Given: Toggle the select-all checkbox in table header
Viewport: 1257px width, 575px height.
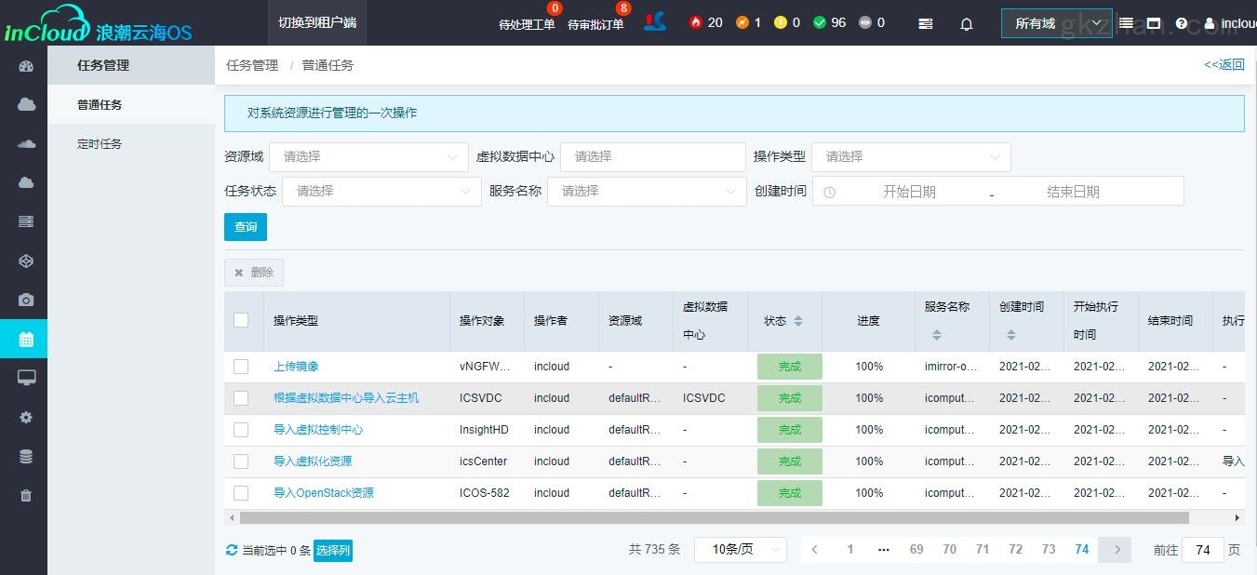Looking at the screenshot, I should point(241,320).
